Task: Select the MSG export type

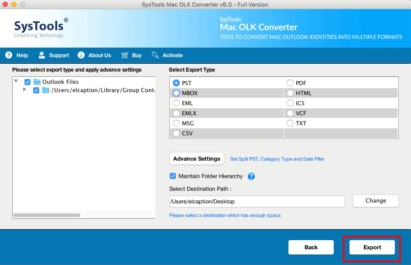Action: [176, 123]
